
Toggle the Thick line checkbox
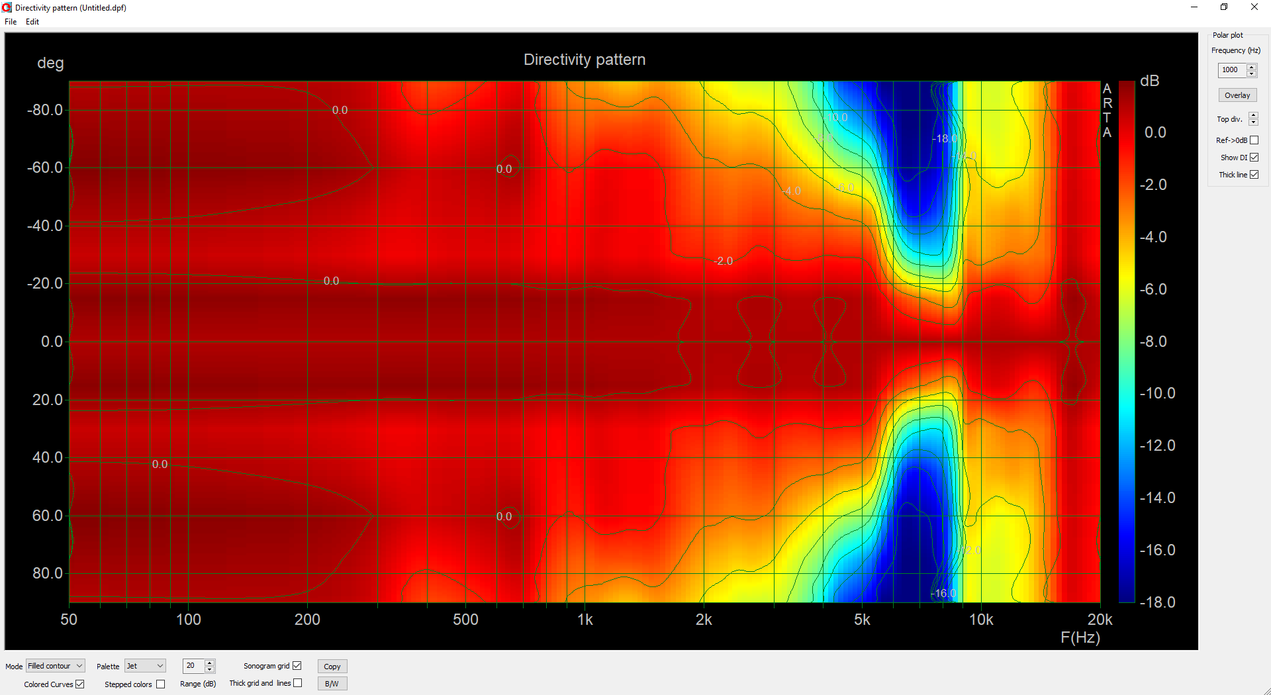pyautogui.click(x=1254, y=175)
